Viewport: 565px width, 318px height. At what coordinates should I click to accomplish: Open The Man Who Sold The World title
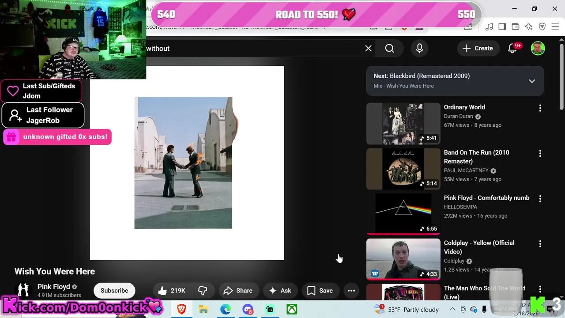click(x=484, y=292)
